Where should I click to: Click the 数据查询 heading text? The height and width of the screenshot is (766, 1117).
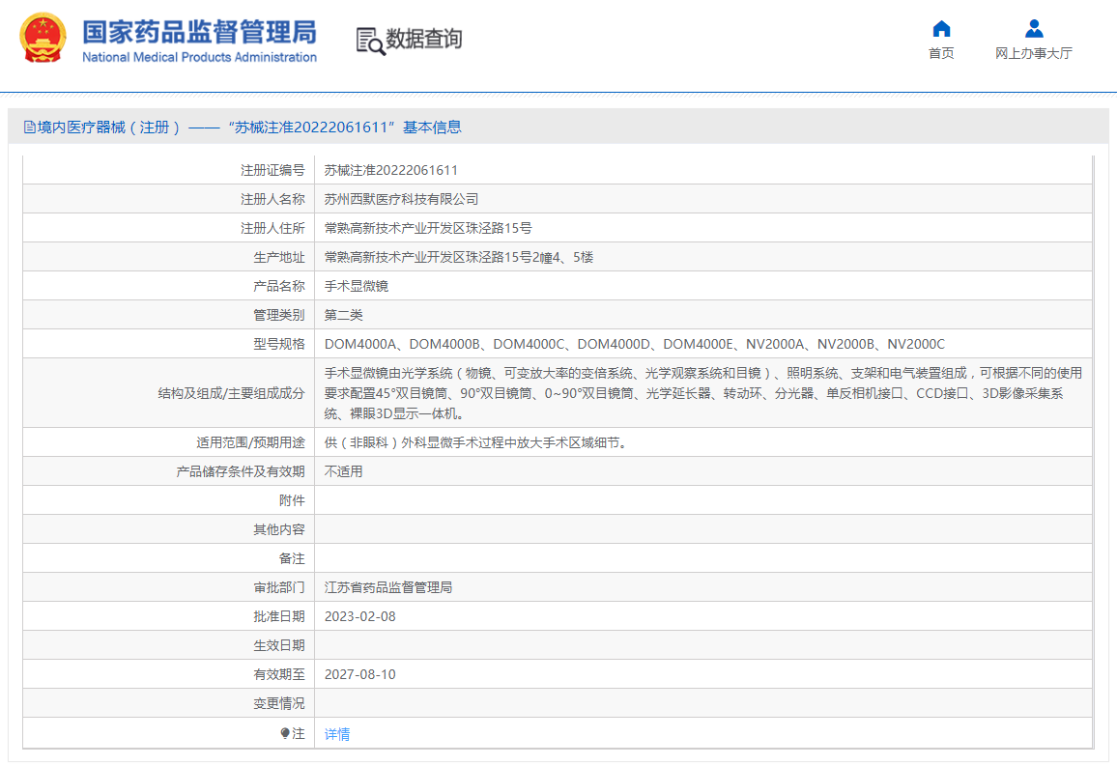coord(424,39)
